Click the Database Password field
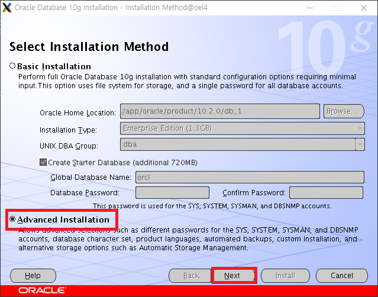Image resolution: width=378 pixels, height=297 pixels. [172, 193]
